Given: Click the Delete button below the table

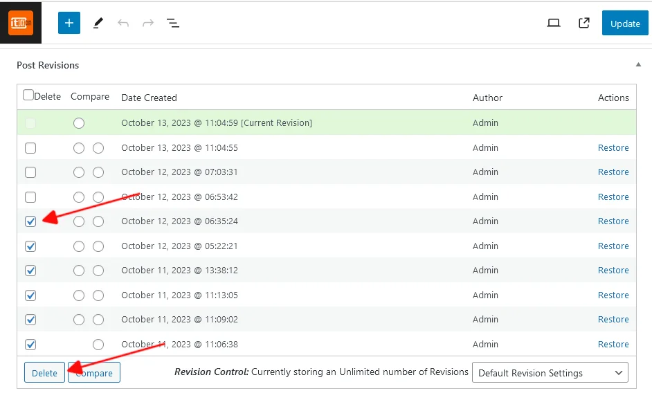Looking at the screenshot, I should click(44, 372).
